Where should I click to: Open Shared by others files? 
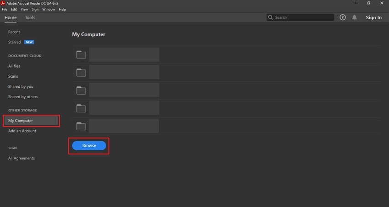pos(23,97)
